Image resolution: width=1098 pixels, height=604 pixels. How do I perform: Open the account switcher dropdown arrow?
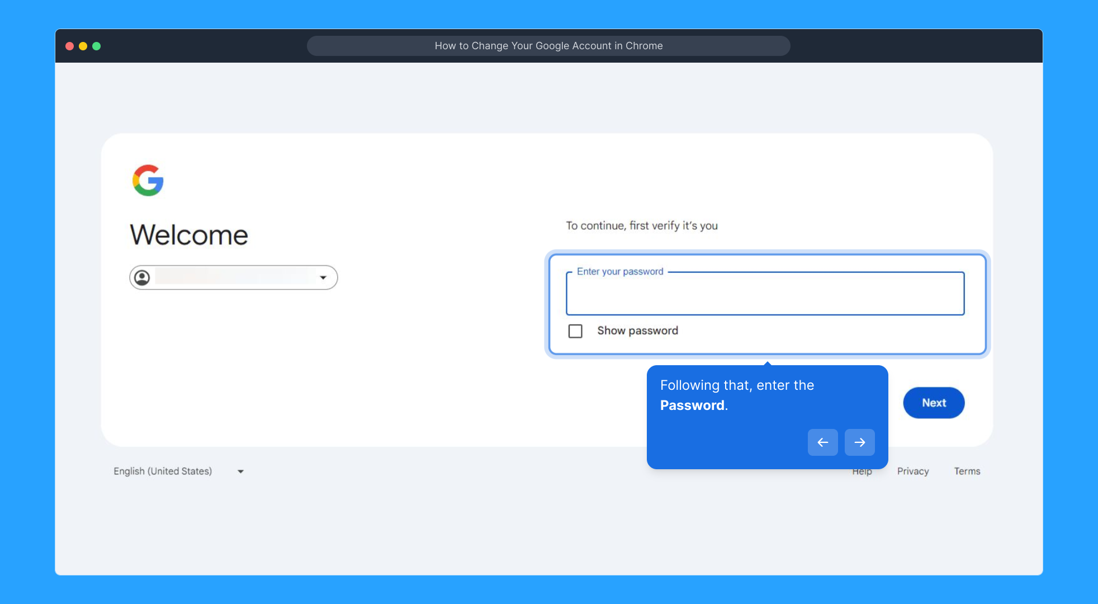(x=323, y=277)
